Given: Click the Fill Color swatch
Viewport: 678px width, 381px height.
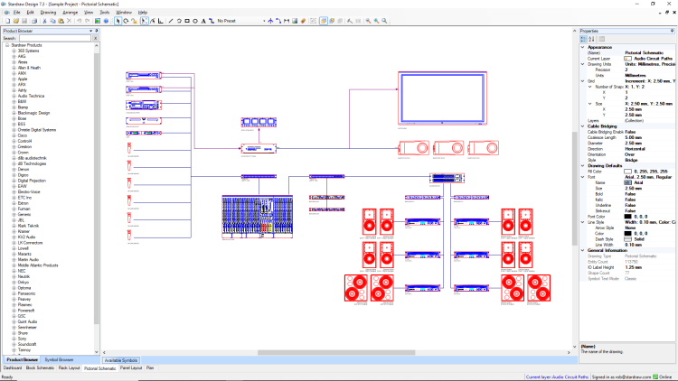Looking at the screenshot, I should pos(628,172).
